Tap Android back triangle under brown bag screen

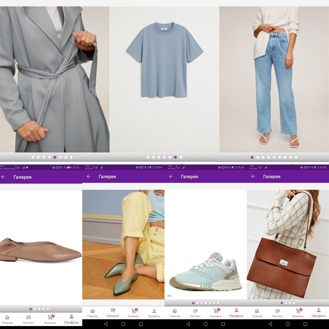coord(270,324)
